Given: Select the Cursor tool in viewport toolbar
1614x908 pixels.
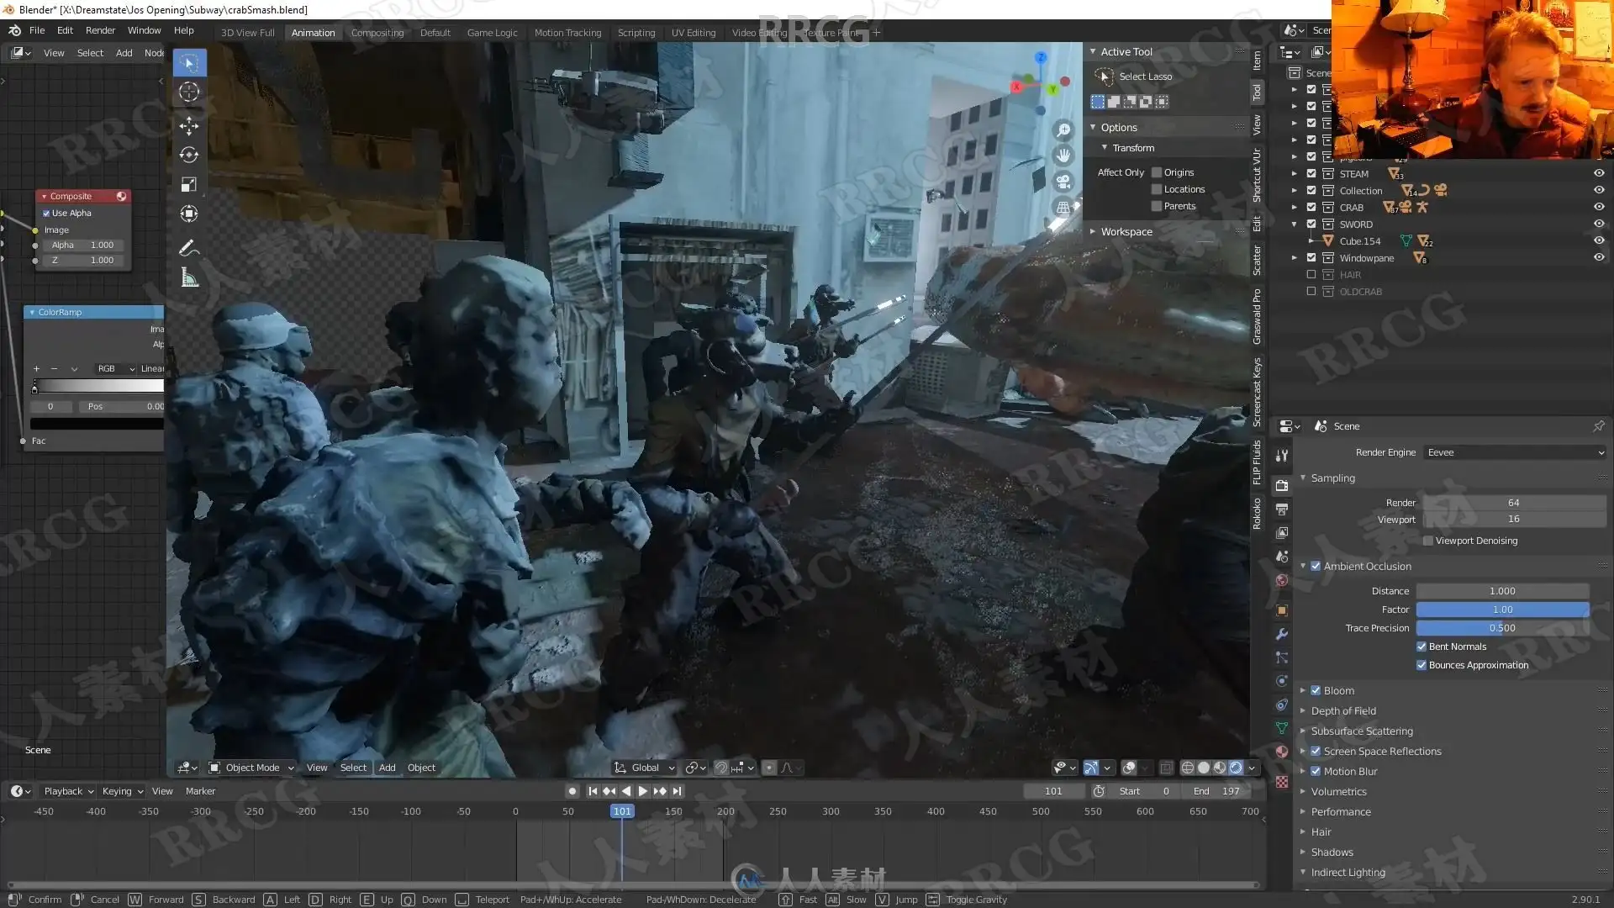Looking at the screenshot, I should point(189,92).
